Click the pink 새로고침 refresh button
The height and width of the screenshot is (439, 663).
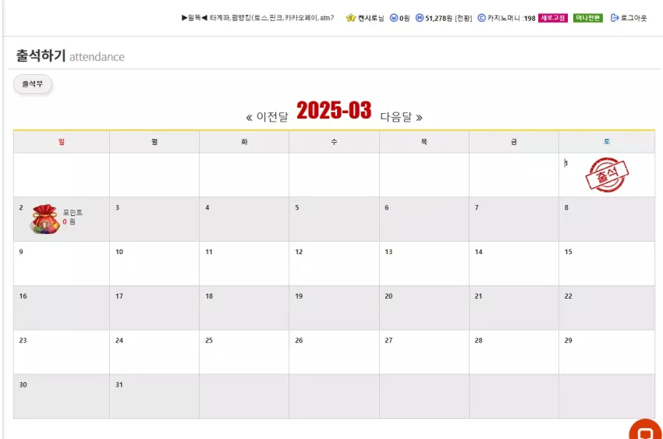553,18
